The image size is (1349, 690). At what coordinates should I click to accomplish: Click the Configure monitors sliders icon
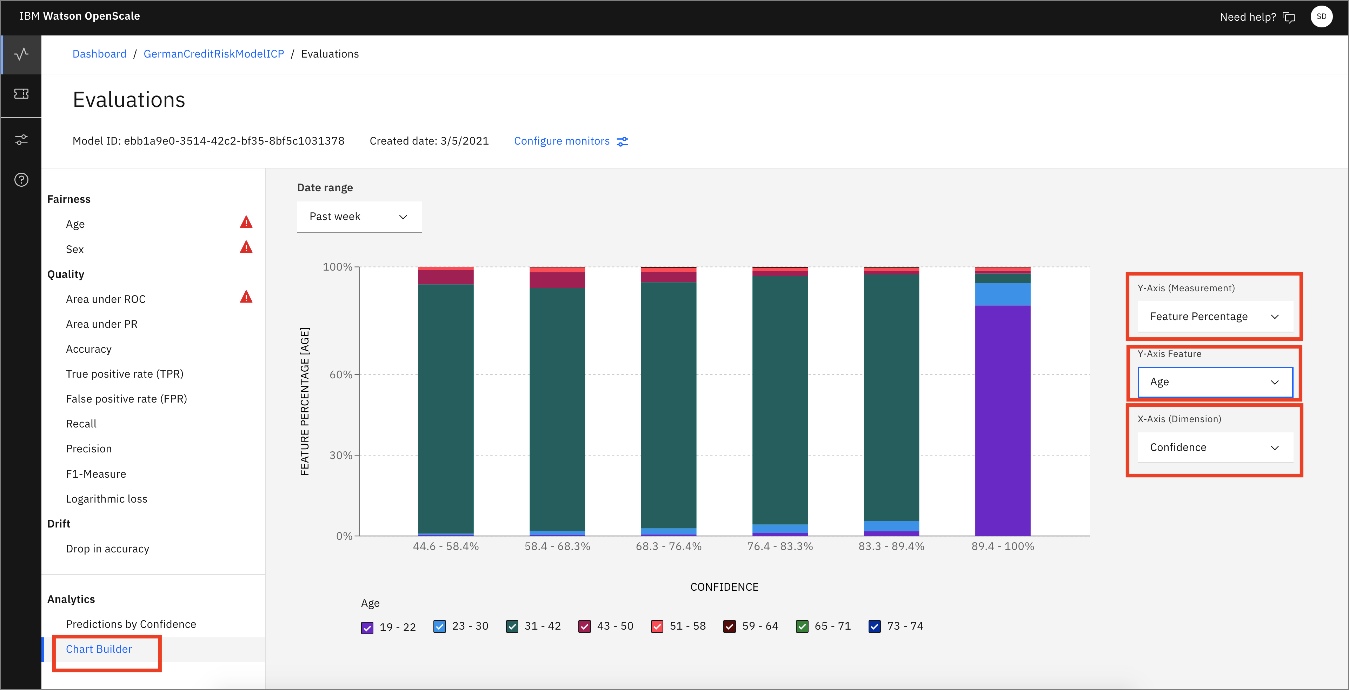622,141
